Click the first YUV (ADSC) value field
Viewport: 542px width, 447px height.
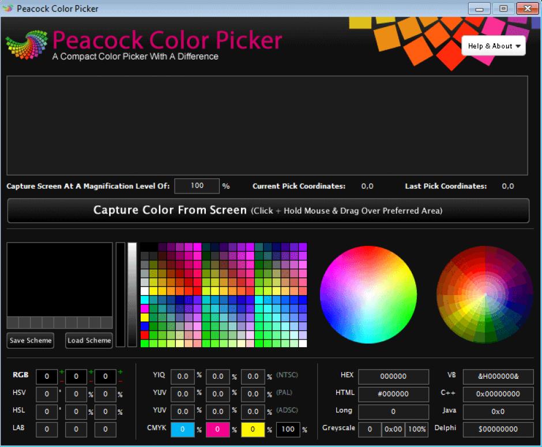183,412
